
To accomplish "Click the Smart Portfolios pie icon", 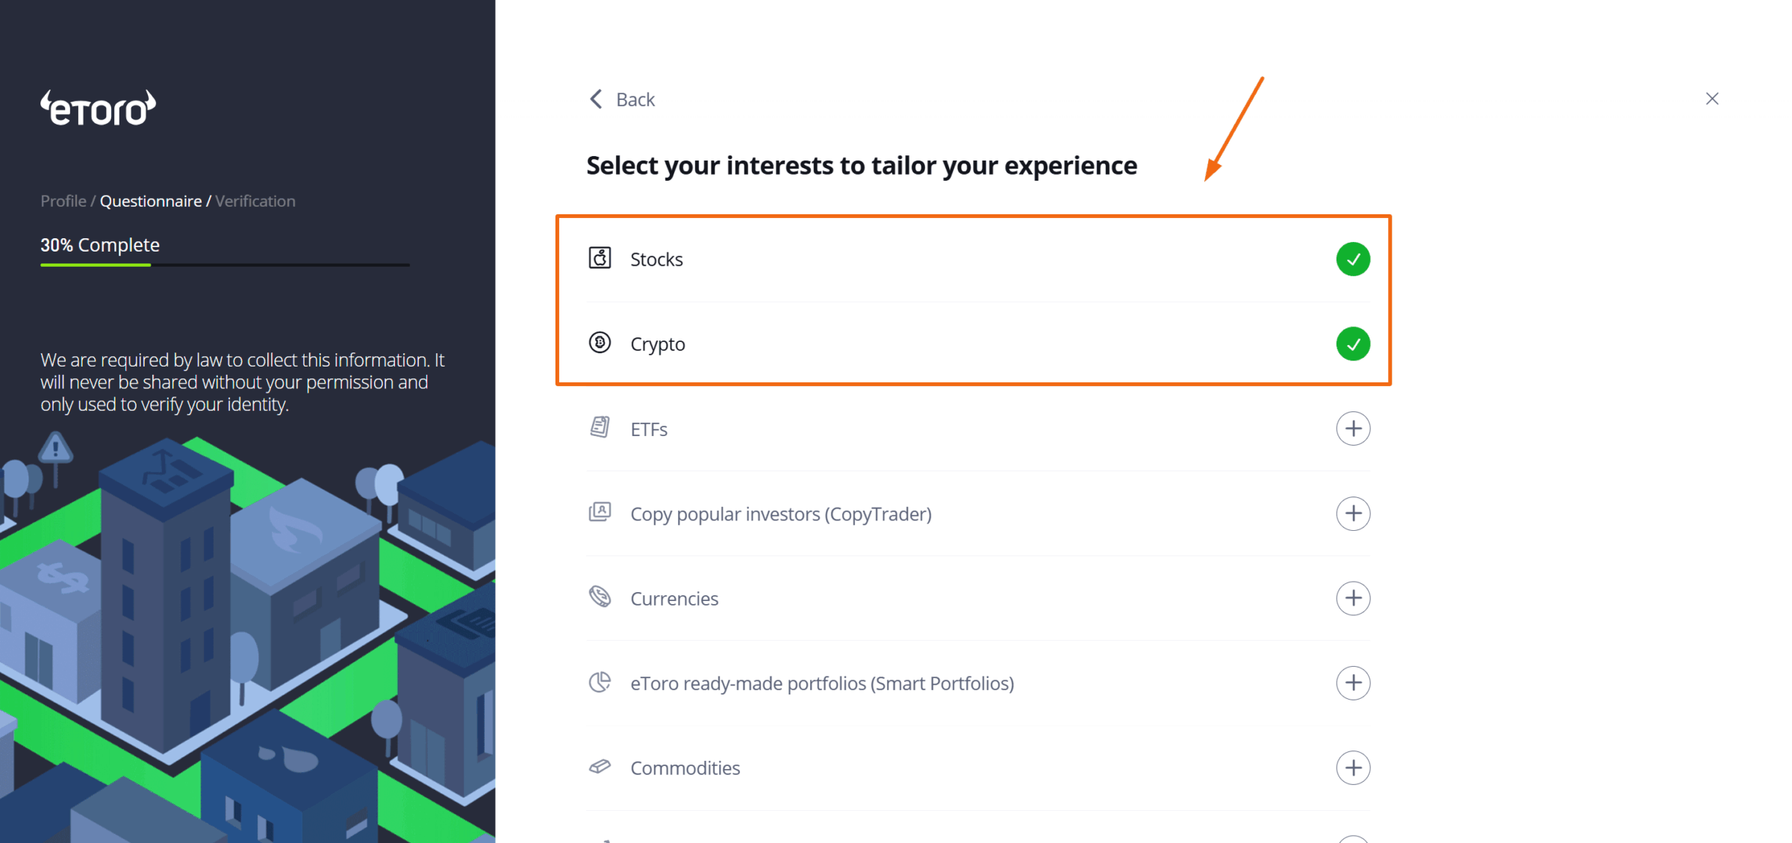I will (600, 682).
